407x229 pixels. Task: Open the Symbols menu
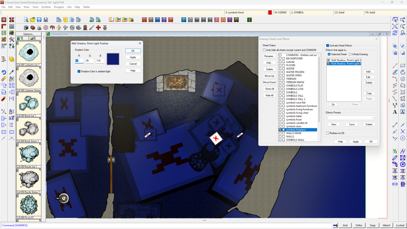[x=46, y=7]
